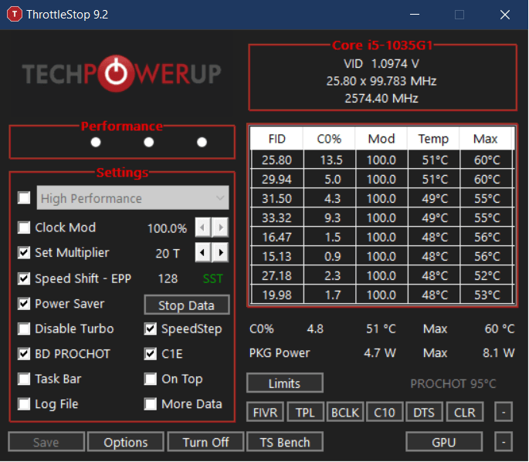Image resolution: width=529 pixels, height=462 pixels.
Task: Minimize the ThrottleStop window
Action: [x=415, y=15]
